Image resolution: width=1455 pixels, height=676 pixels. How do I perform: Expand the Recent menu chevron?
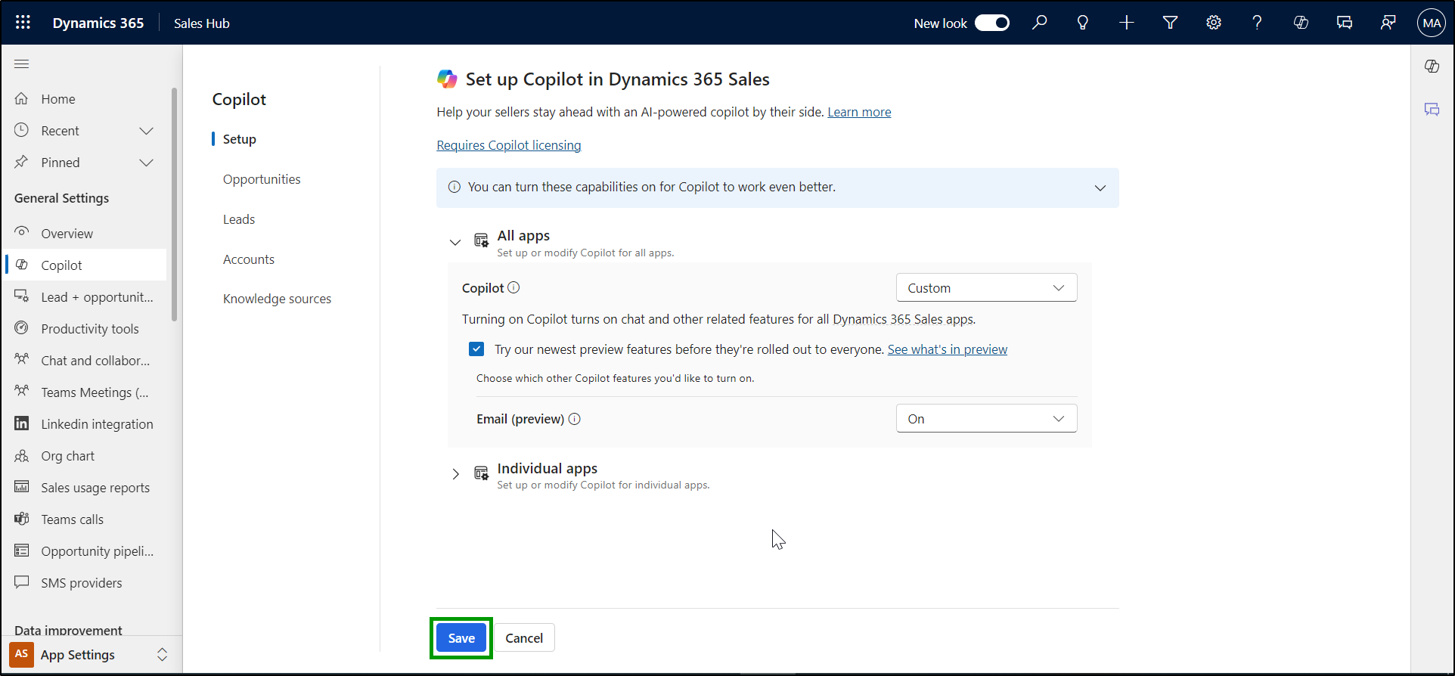coord(147,131)
